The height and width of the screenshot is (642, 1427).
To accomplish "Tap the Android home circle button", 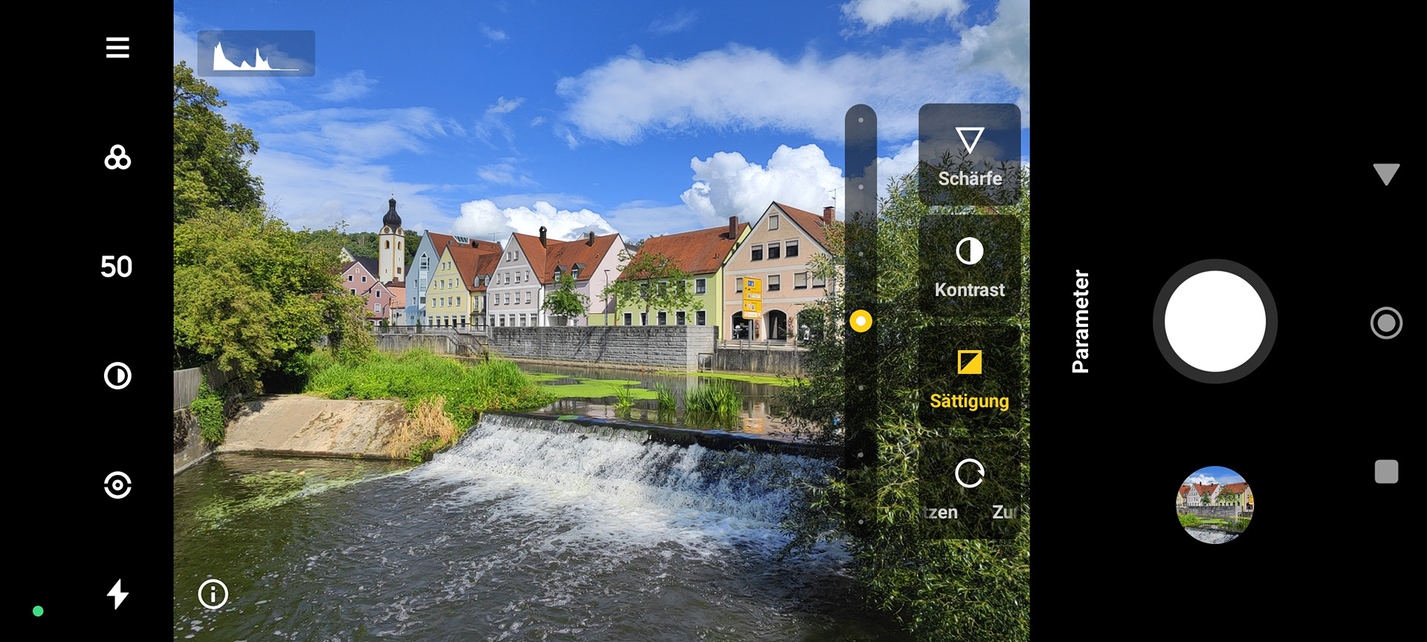I will click(x=1386, y=323).
